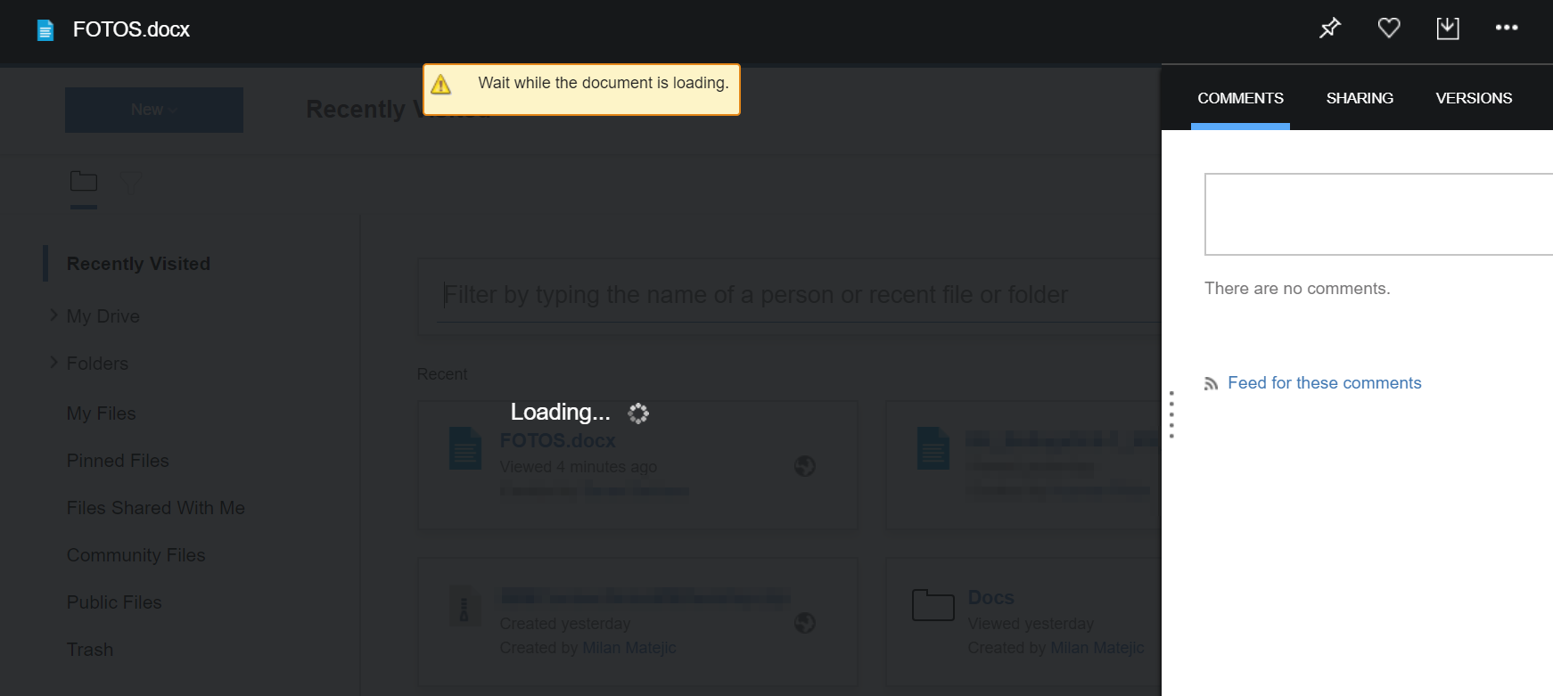This screenshot has width=1553, height=696.
Task: Click into the comment text box
Action: point(1377,215)
